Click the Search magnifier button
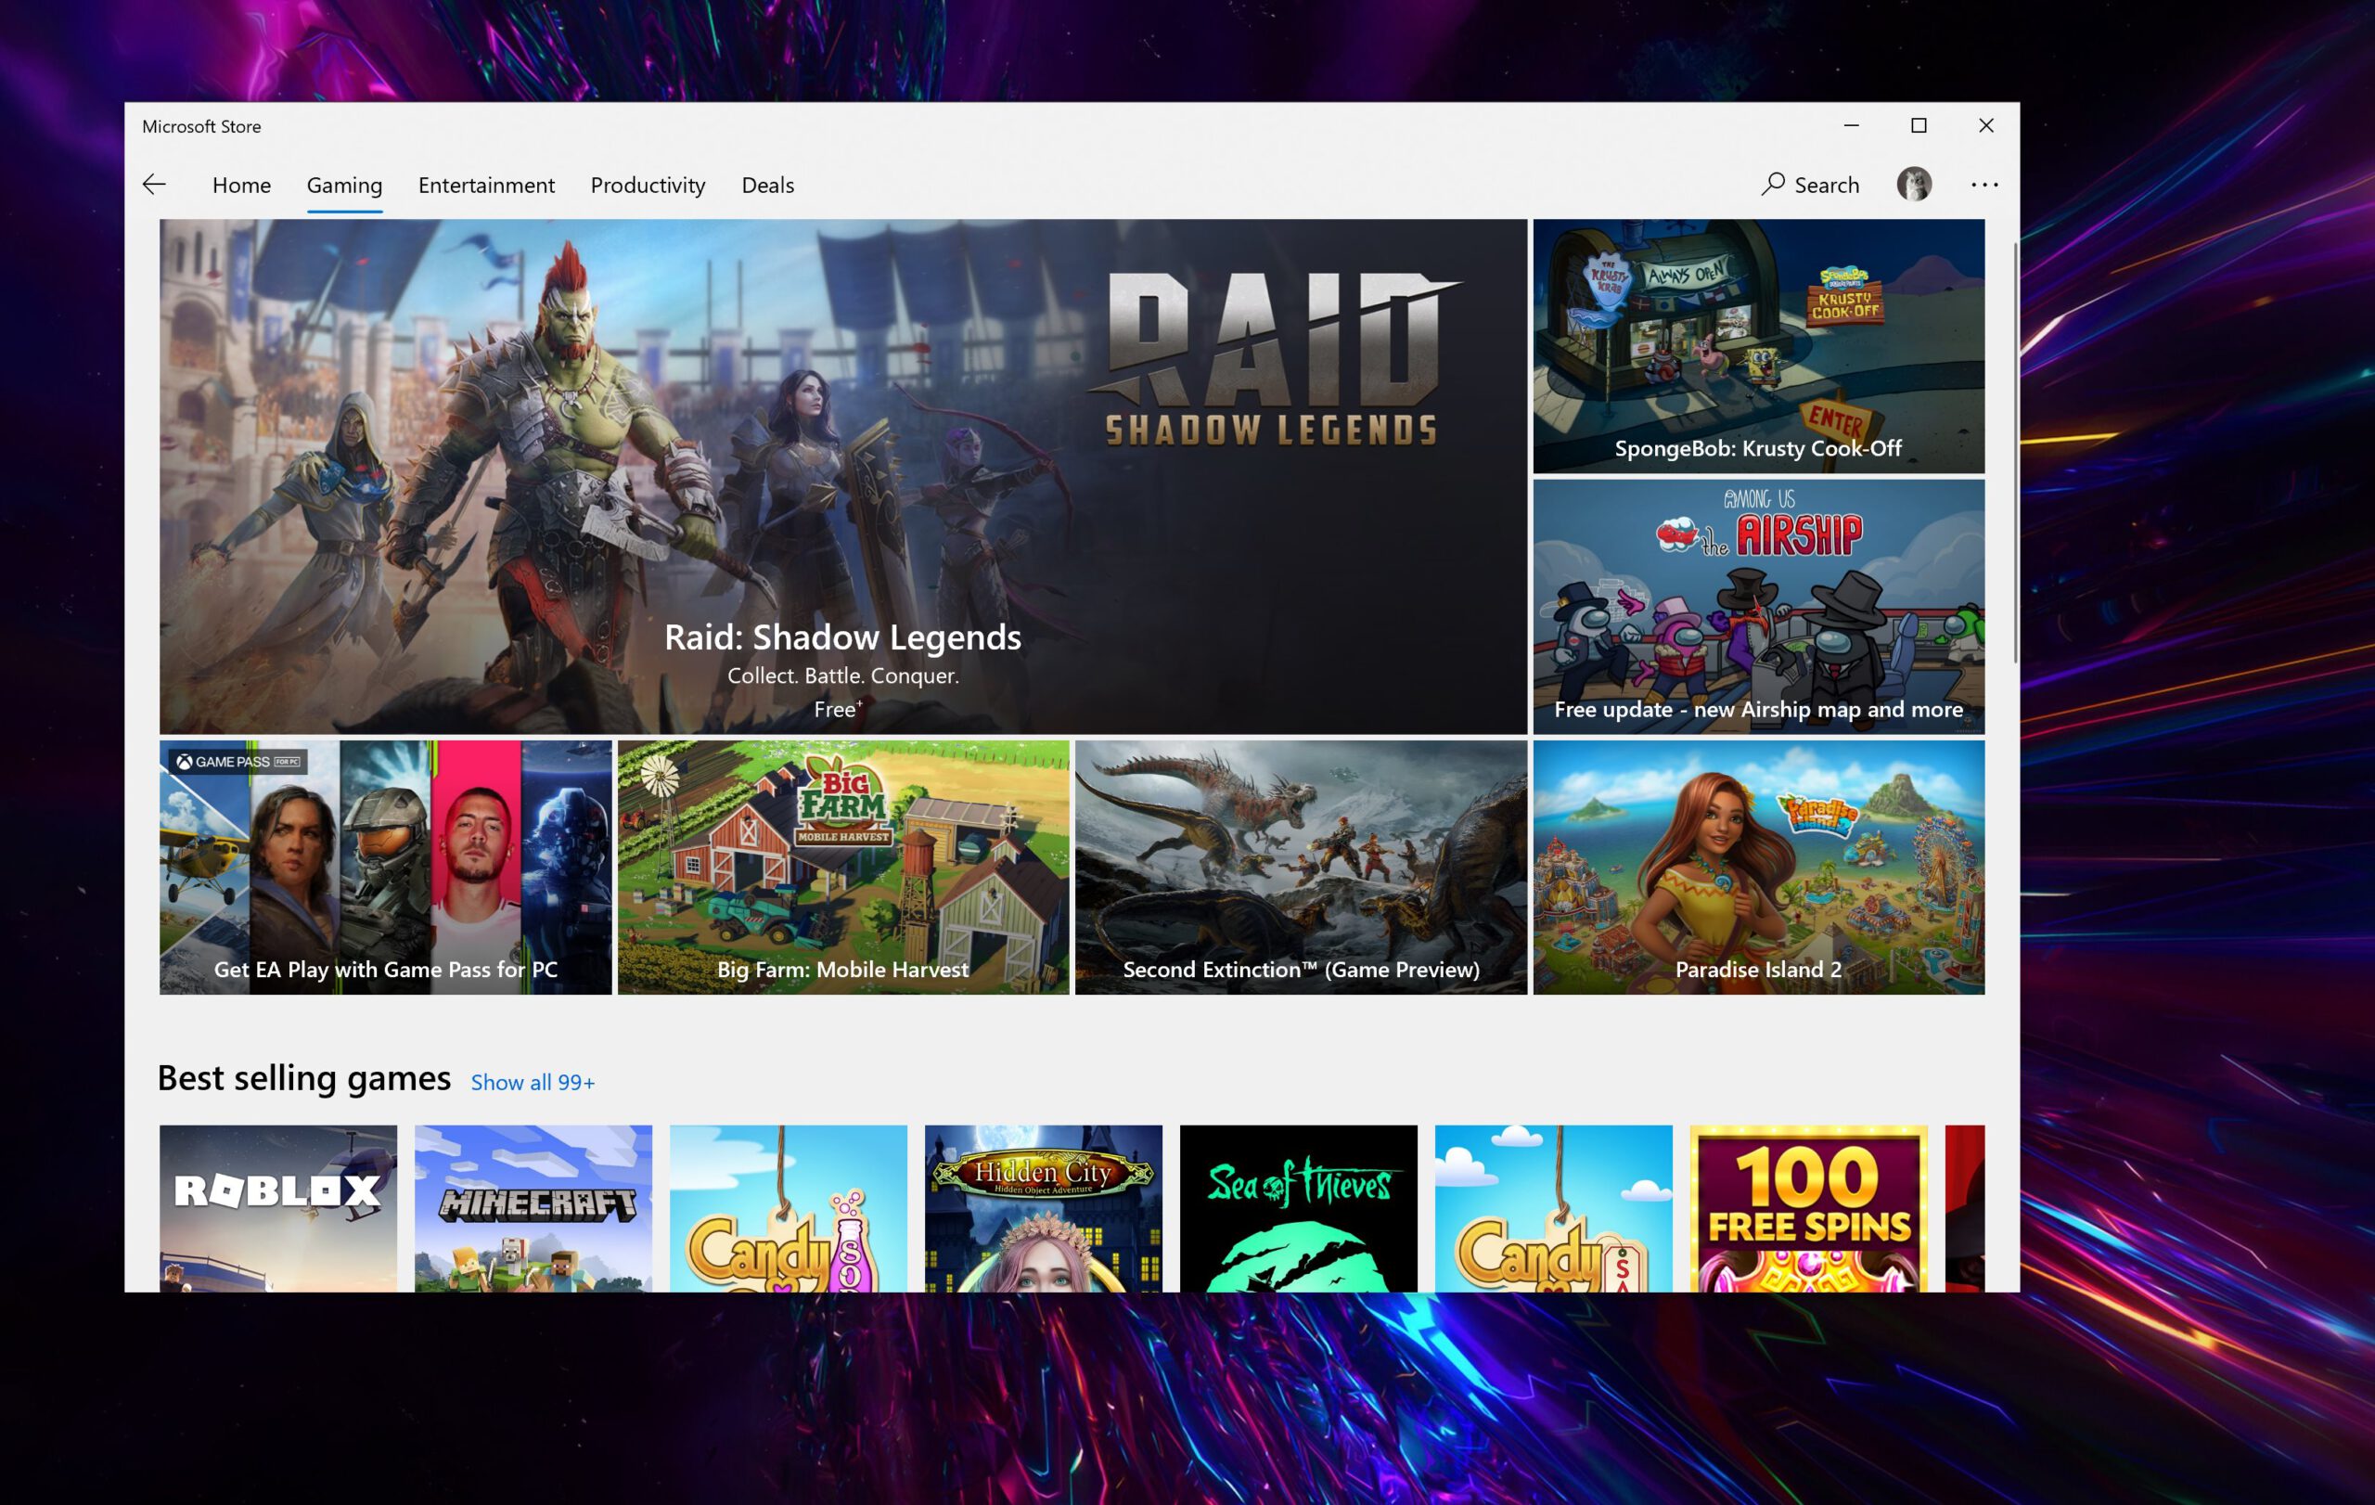 click(1810, 185)
